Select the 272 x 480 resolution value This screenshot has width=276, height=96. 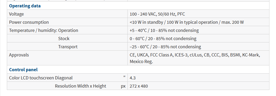coord(139,86)
